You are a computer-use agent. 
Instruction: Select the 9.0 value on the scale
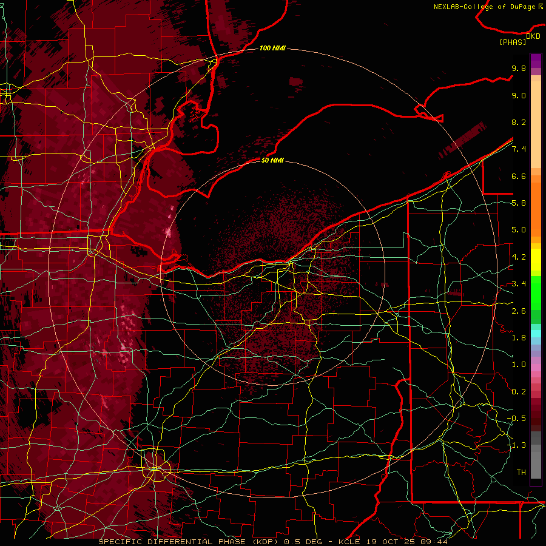point(519,95)
